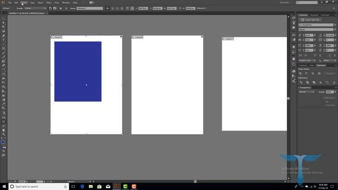338x190 pixels.
Task: Select the Type tool
Action: (3, 40)
